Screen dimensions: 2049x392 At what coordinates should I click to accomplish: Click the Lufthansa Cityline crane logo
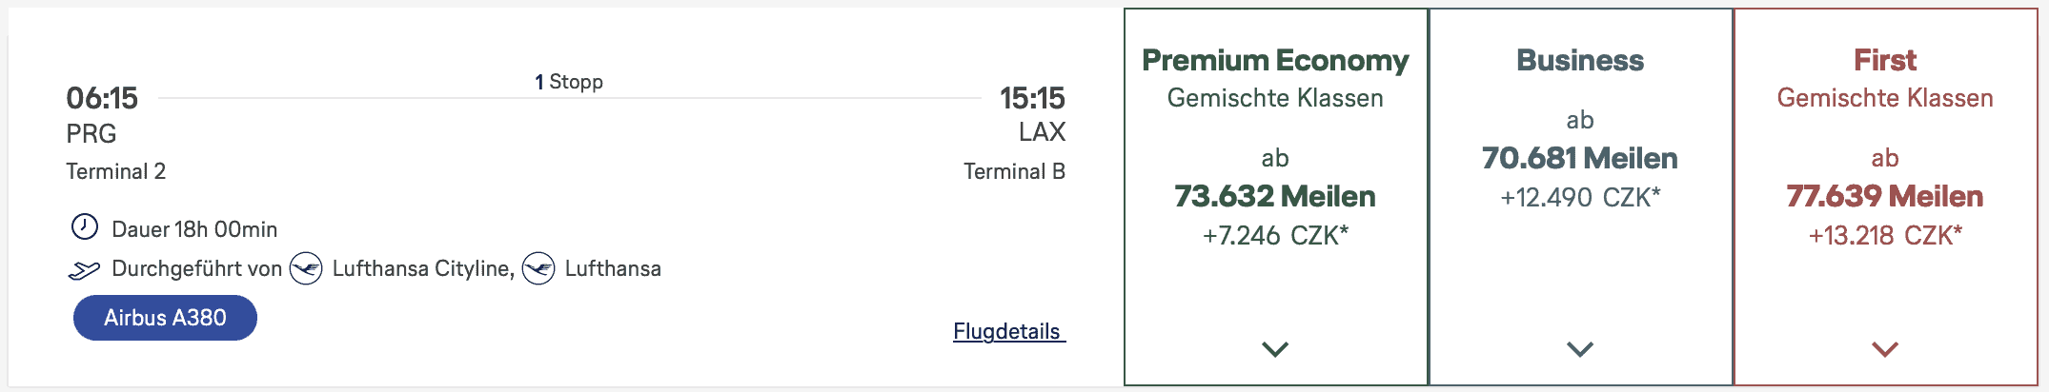coord(306,269)
